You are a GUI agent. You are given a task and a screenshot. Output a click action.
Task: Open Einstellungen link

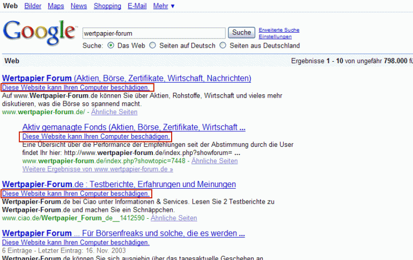pos(275,36)
